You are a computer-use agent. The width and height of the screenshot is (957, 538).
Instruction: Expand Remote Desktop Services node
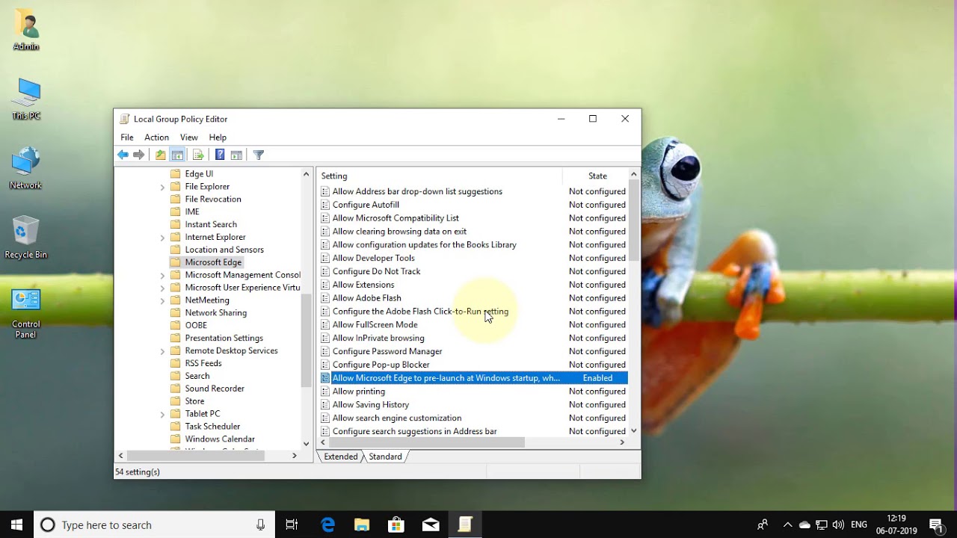tap(162, 351)
